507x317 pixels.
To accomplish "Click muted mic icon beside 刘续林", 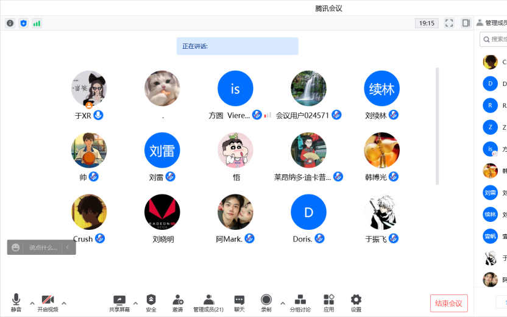I will [394, 115].
